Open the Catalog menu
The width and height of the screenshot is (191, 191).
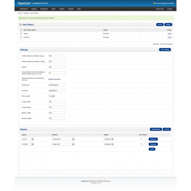tap(34, 9)
